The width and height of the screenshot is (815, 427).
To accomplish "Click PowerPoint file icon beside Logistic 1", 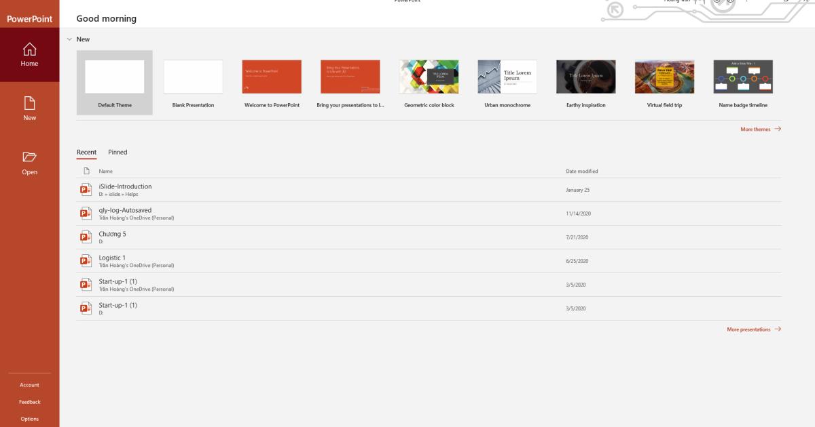I will [x=86, y=261].
